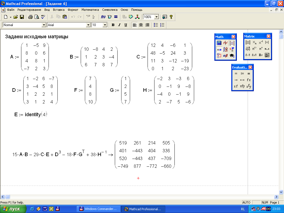This screenshot has width=284, height=213.
Task: Center align text
Action: [141, 25]
